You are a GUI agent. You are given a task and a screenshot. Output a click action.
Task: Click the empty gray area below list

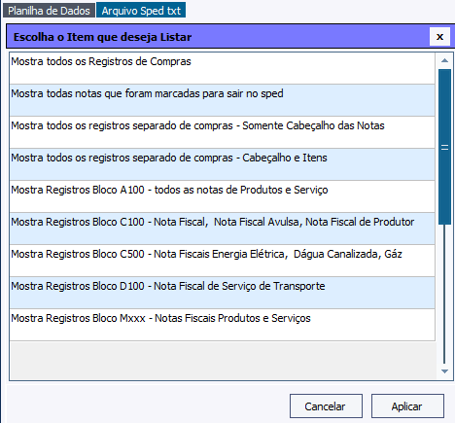tap(223, 360)
